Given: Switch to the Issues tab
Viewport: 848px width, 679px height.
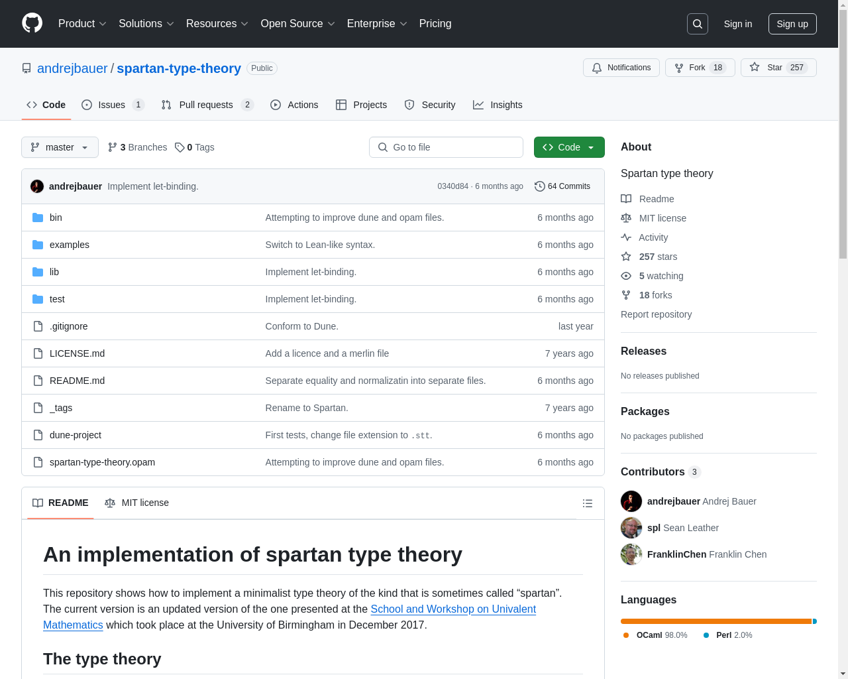Looking at the screenshot, I should [x=113, y=105].
